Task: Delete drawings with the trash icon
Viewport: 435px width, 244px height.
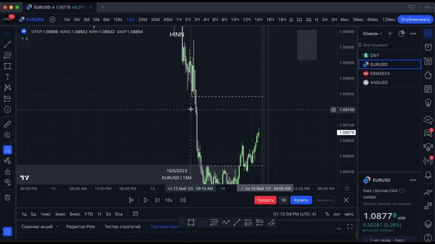Action: click(7, 197)
